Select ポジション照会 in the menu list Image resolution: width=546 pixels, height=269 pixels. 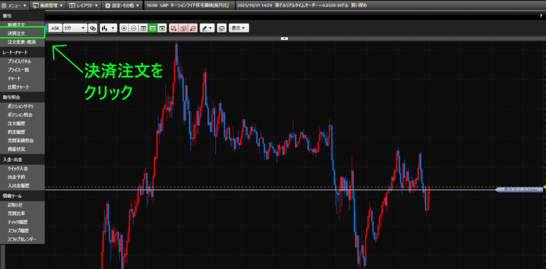(20, 115)
